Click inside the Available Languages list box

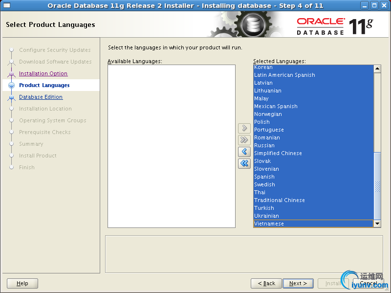172,146
